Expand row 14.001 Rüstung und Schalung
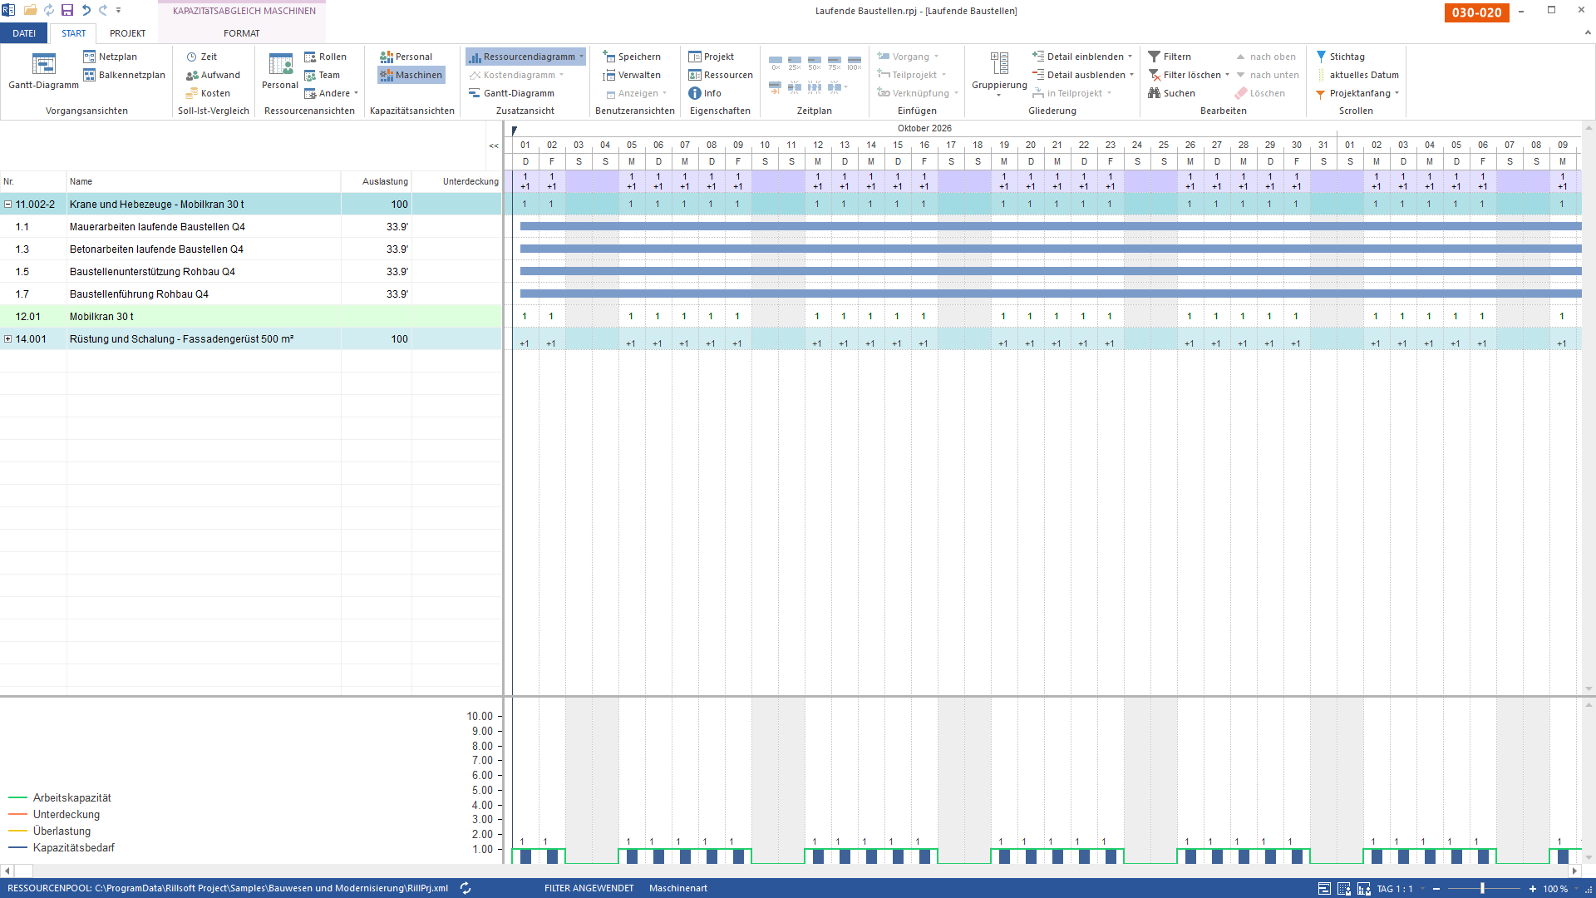This screenshot has width=1596, height=898. tap(8, 339)
